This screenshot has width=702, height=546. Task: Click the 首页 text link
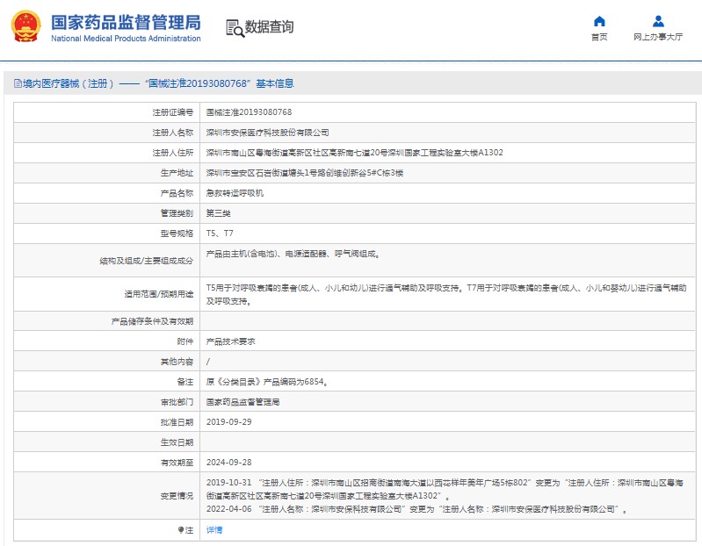click(x=599, y=37)
